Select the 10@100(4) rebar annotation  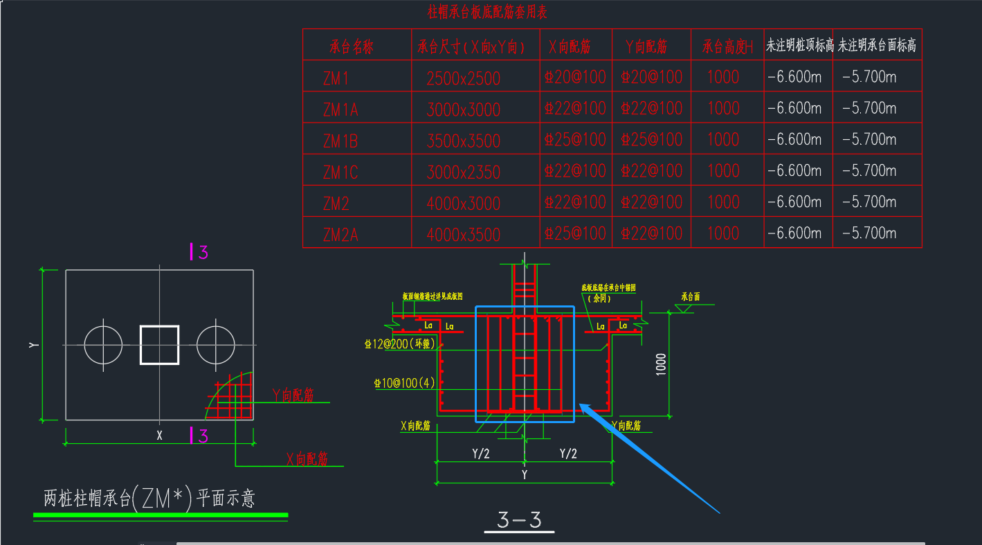pos(405,383)
